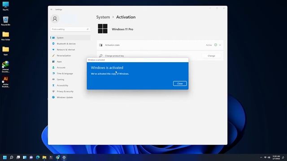Screen dimensions: 287x161
Task: Show hidden system tray icons
Action: click(x=261, y=157)
